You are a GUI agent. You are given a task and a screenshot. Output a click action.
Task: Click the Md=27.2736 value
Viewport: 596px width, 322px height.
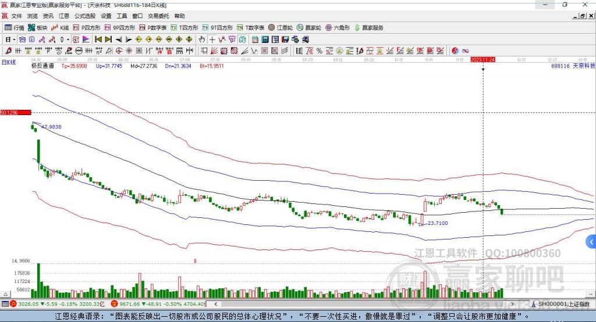(144, 66)
